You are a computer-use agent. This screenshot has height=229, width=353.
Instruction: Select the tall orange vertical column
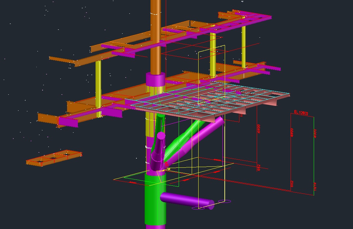pos(156,36)
